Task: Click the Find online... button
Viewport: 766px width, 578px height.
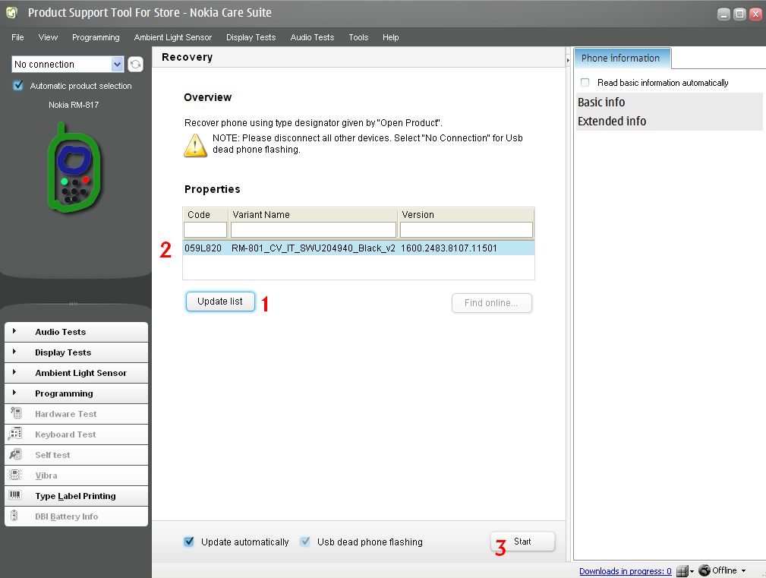Action: tap(491, 303)
